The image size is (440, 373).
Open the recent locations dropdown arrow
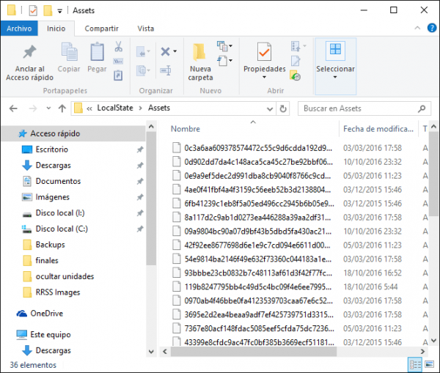[x=48, y=108]
